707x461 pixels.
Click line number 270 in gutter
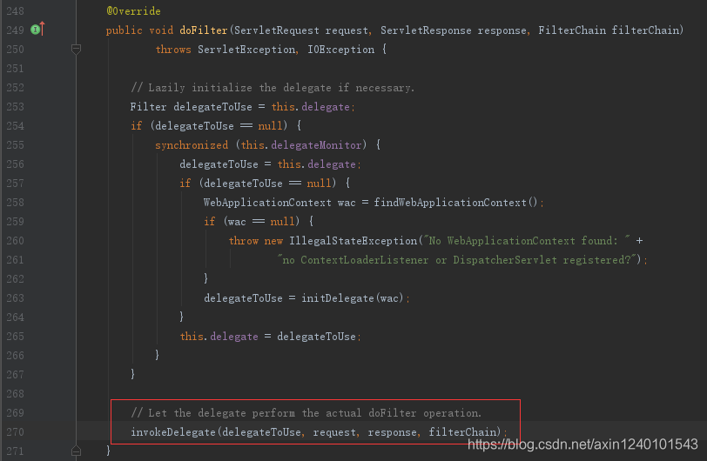pyautogui.click(x=15, y=431)
